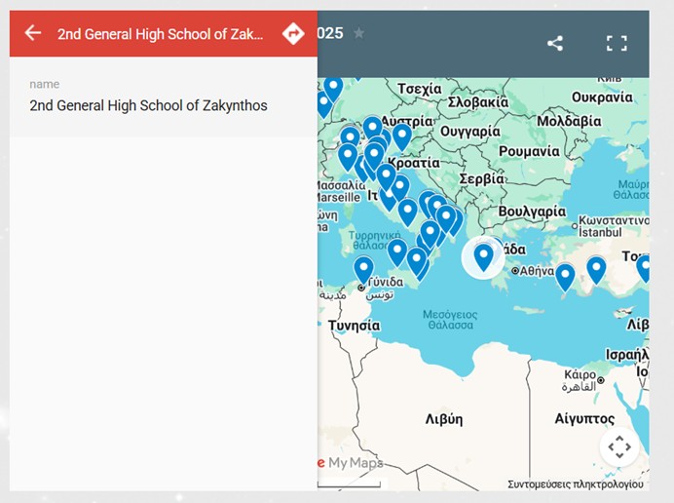The height and width of the screenshot is (503, 674).
Task: Click the pin nearest the Croatia label
Action: point(401,135)
